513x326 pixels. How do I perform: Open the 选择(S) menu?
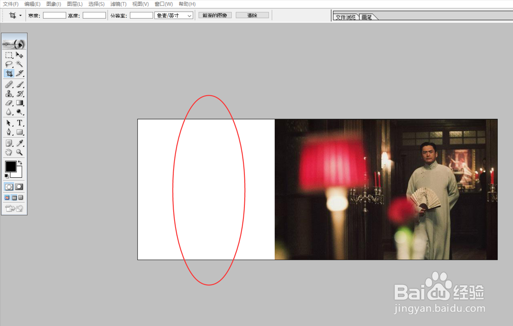pyautogui.click(x=96, y=4)
